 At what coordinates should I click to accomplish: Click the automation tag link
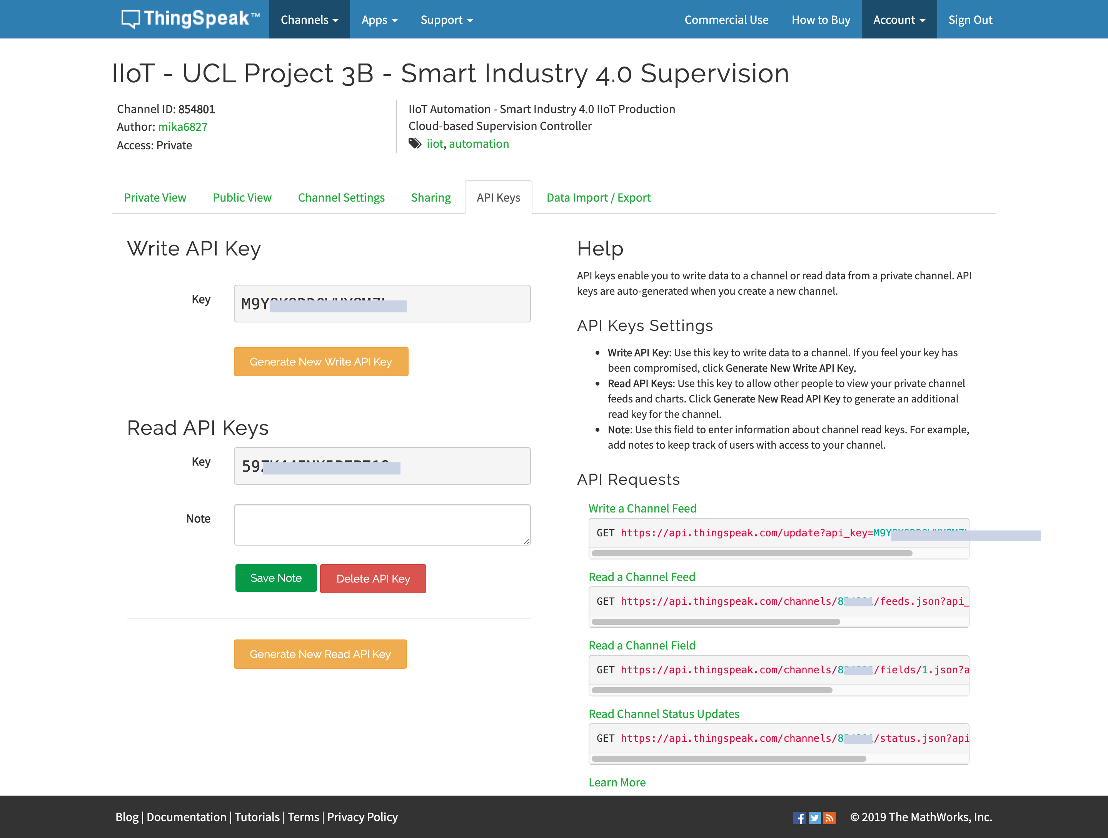tap(479, 144)
